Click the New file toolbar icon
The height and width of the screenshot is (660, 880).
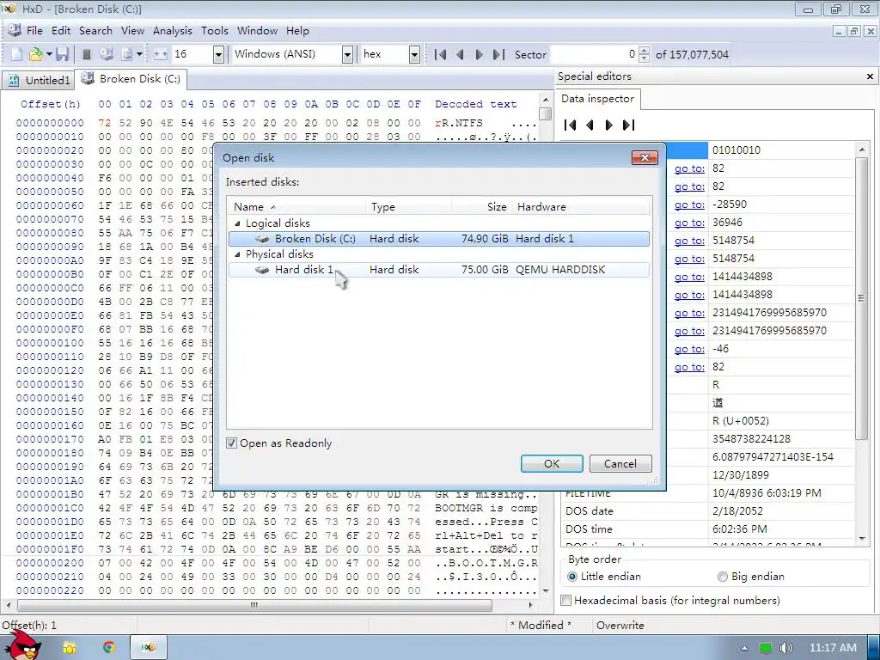(16, 54)
